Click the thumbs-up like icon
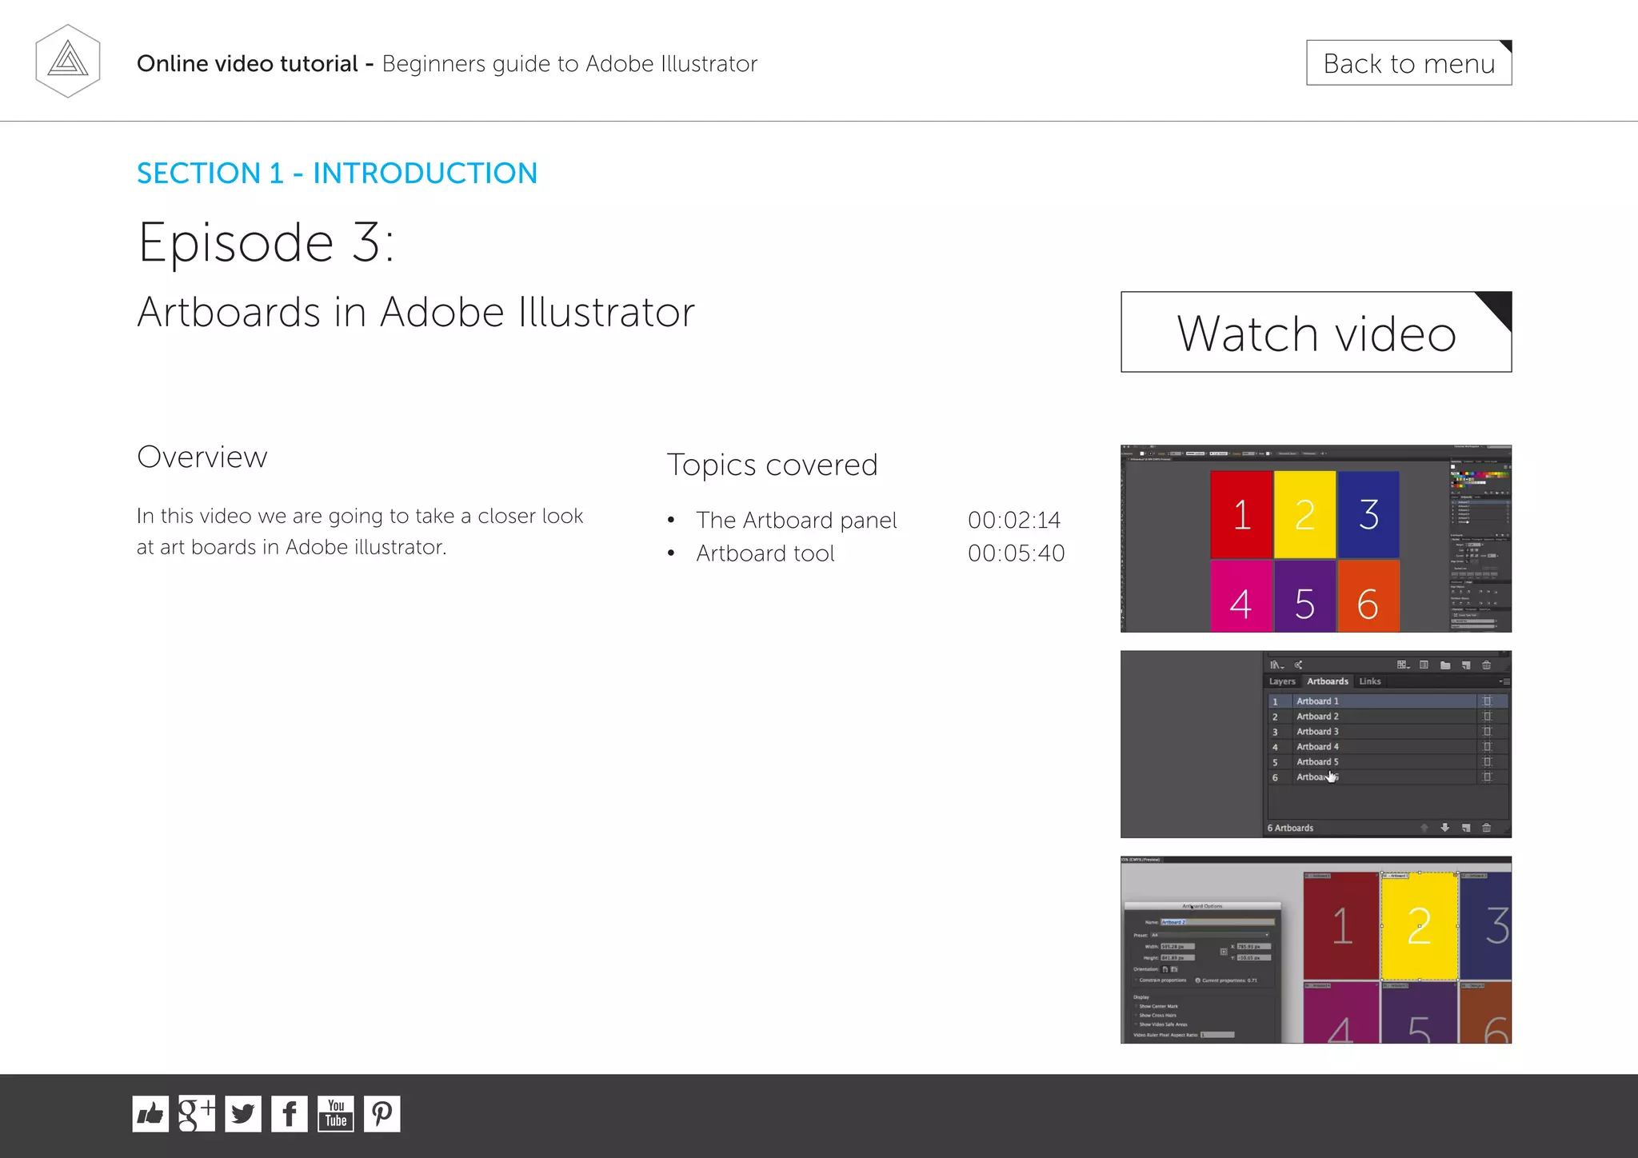This screenshot has height=1158, width=1638. 150,1113
